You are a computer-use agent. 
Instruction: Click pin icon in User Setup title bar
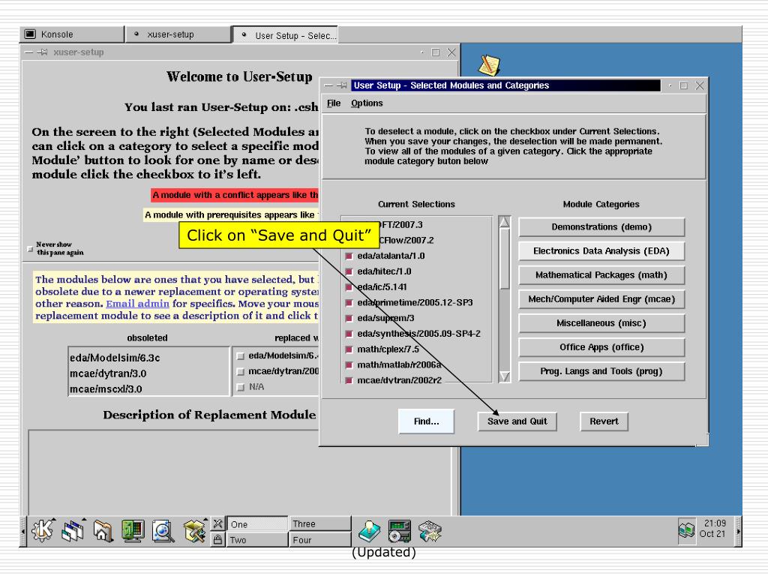pos(342,85)
